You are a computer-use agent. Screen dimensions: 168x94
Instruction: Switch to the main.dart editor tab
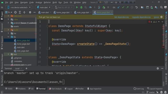click(x=45, y=13)
